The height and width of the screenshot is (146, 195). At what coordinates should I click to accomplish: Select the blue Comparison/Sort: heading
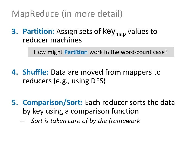tap(53, 103)
